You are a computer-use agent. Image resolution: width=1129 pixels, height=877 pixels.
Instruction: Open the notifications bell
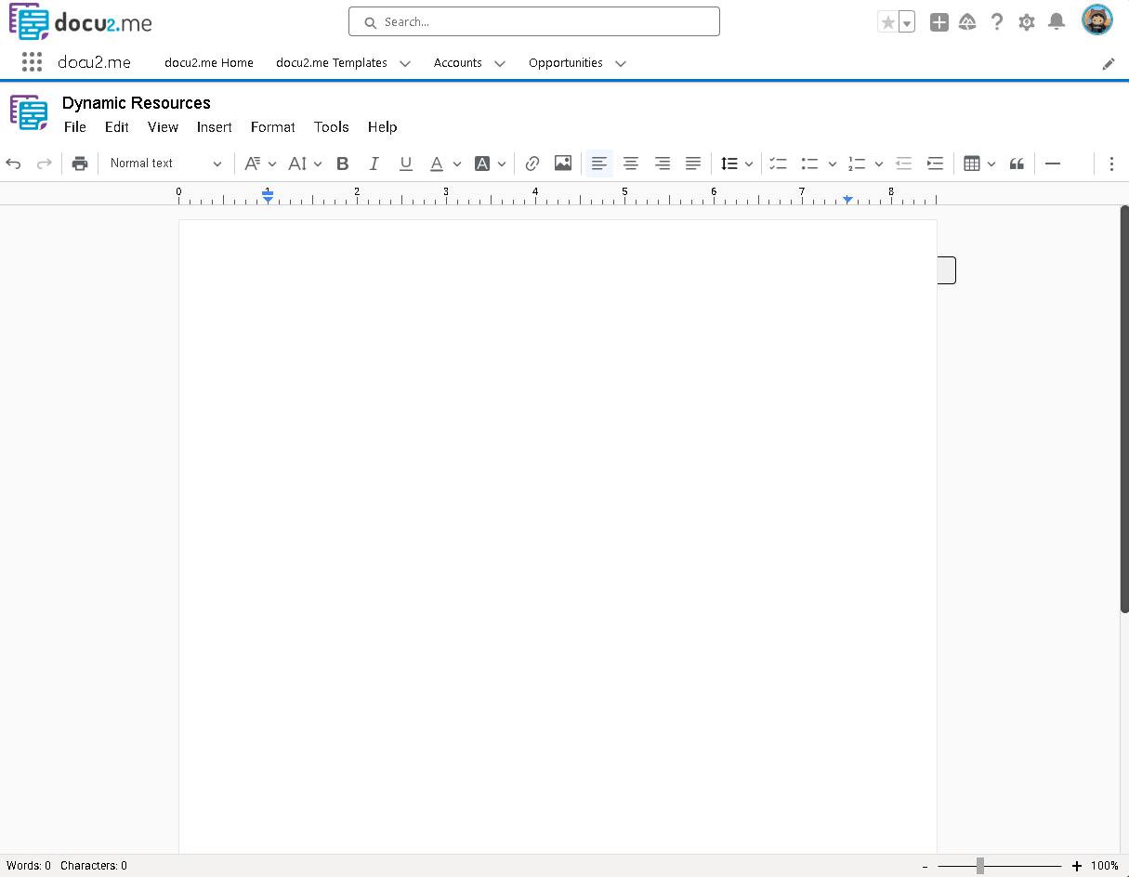pyautogui.click(x=1057, y=22)
